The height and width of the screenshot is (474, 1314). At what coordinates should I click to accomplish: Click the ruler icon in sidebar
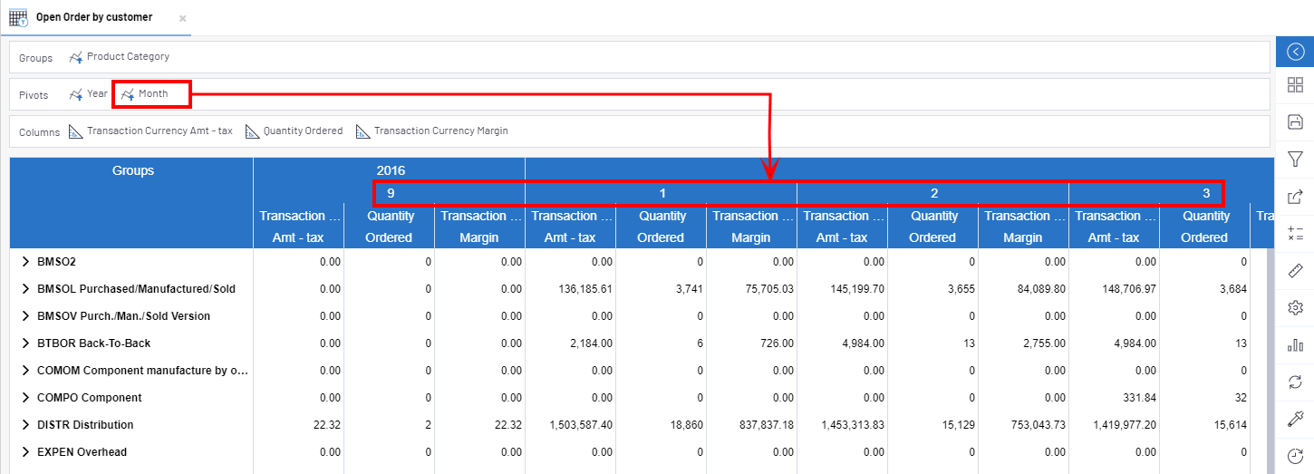1295,271
